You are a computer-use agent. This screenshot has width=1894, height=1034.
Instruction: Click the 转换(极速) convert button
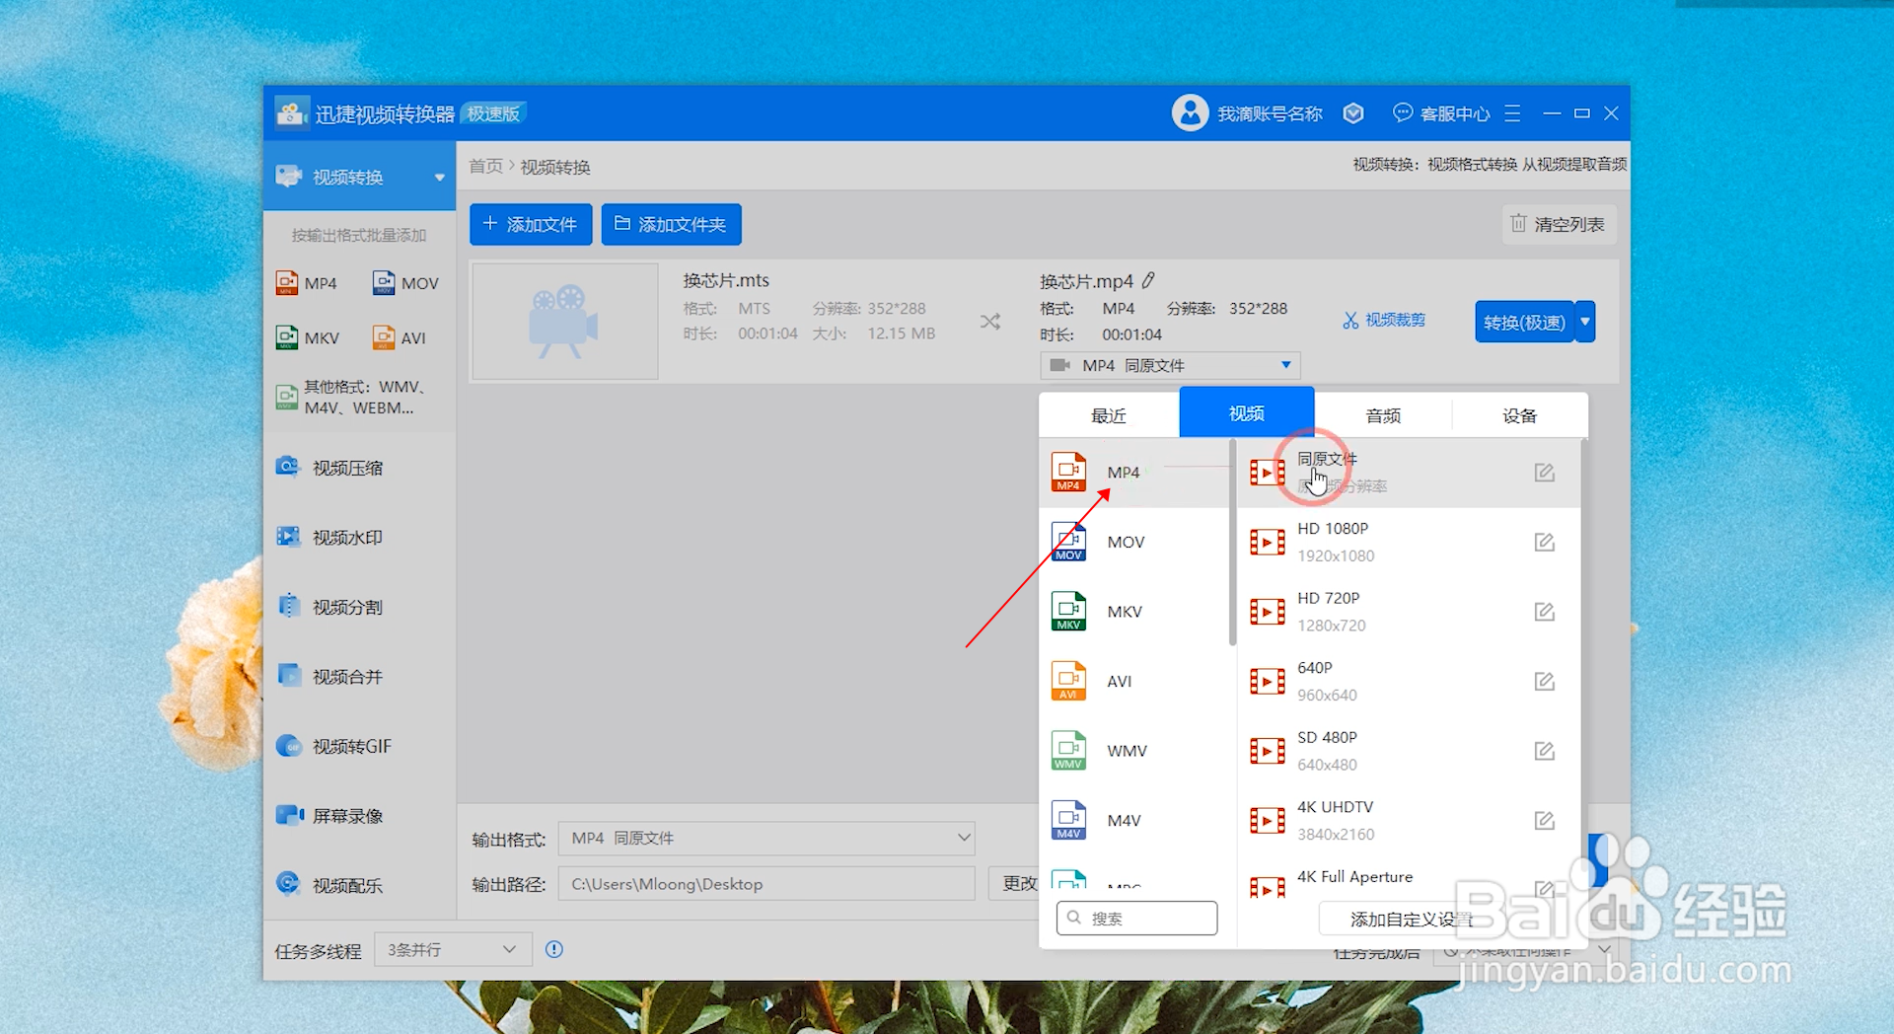(x=1524, y=322)
